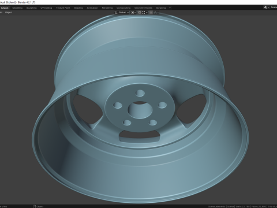Open the transform pivot point dropdown
This screenshot has width=277, height=208.
coord(133,13)
